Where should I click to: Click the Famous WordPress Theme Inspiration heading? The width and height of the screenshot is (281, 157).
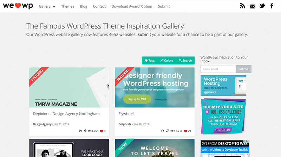click(x=105, y=26)
